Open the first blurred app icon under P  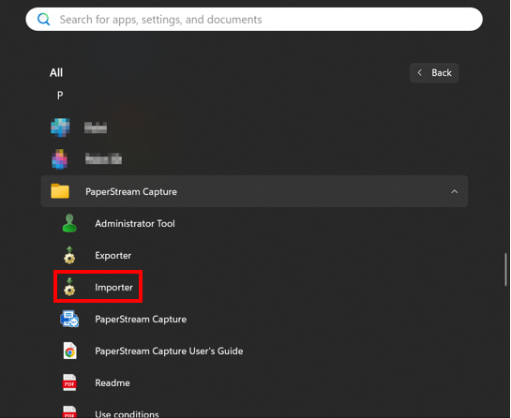pos(60,127)
